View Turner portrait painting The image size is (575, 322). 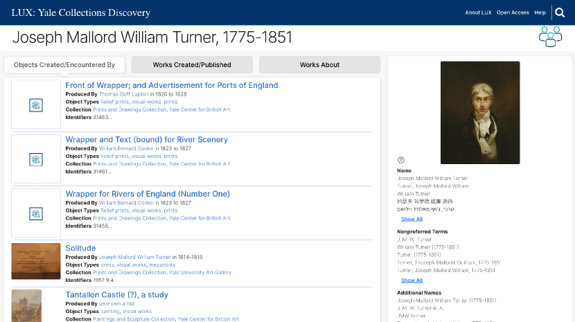click(x=480, y=113)
